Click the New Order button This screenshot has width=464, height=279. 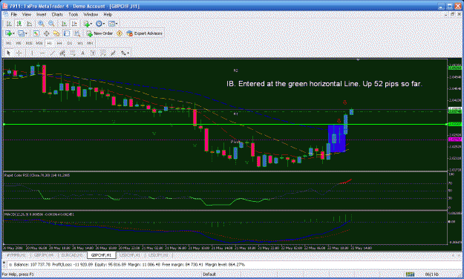pyautogui.click(x=99, y=33)
